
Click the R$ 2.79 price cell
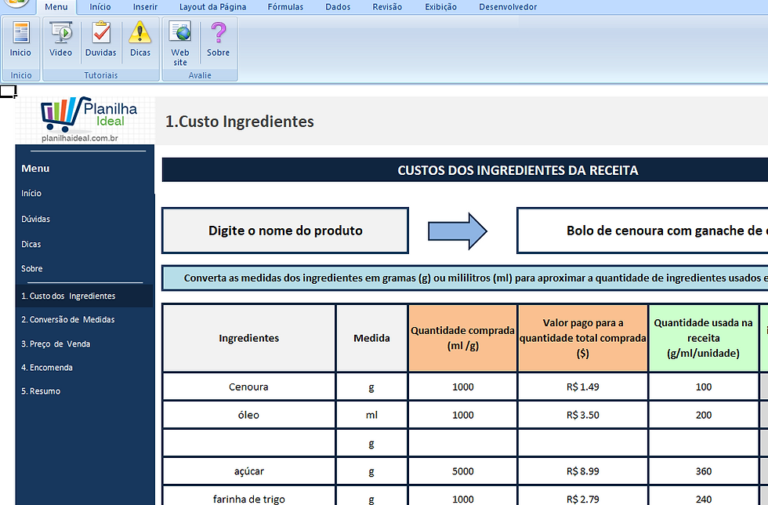click(583, 497)
